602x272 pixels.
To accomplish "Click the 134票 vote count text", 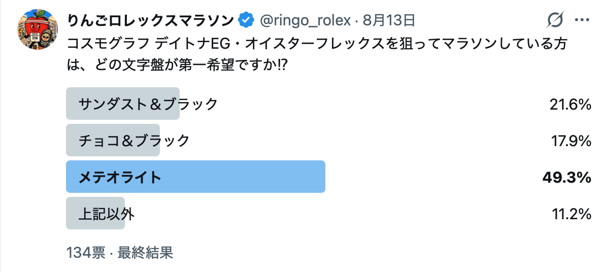I will [x=86, y=253].
